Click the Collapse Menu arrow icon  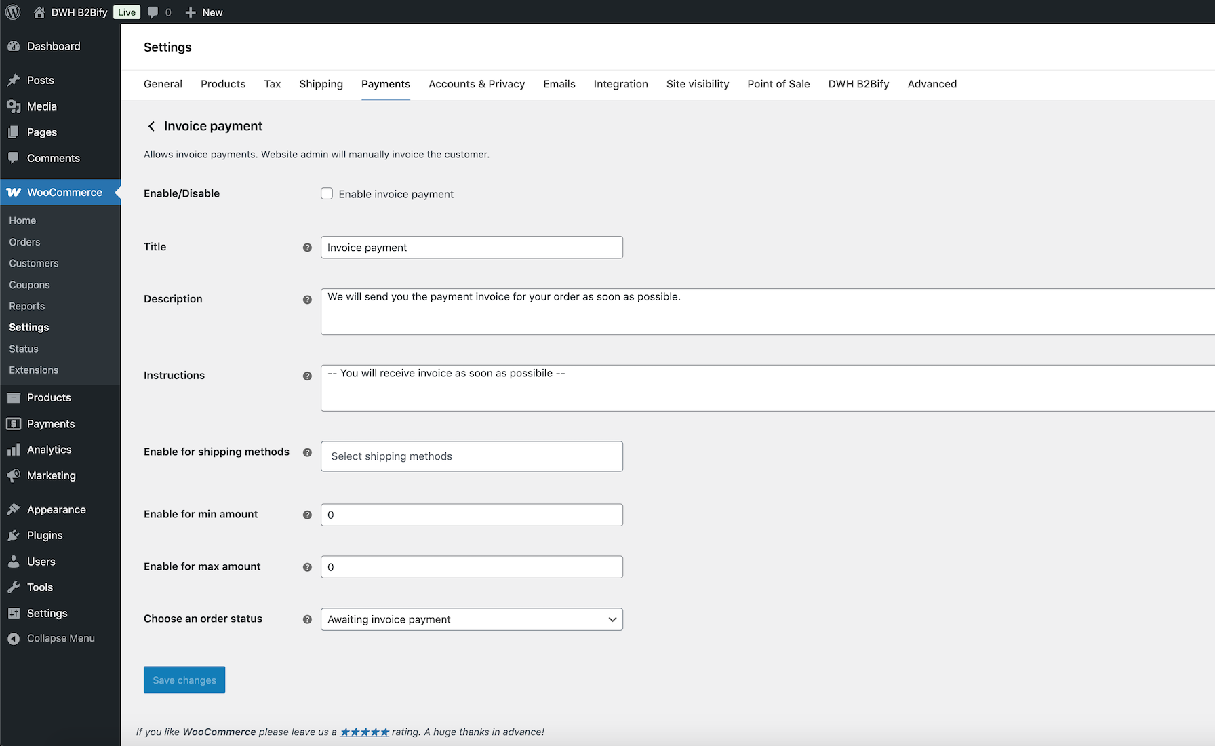pyautogui.click(x=14, y=639)
